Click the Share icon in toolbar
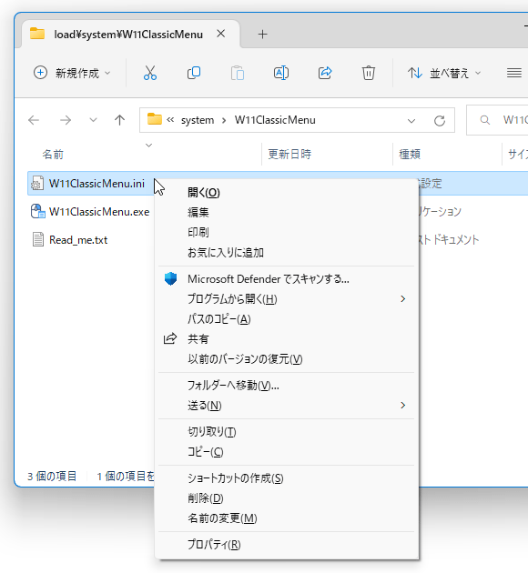The width and height of the screenshot is (528, 573). [x=325, y=73]
